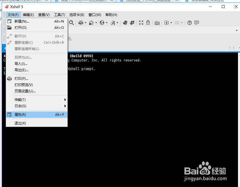Click the 'Xshell prompt.' terminal text

click(81, 69)
